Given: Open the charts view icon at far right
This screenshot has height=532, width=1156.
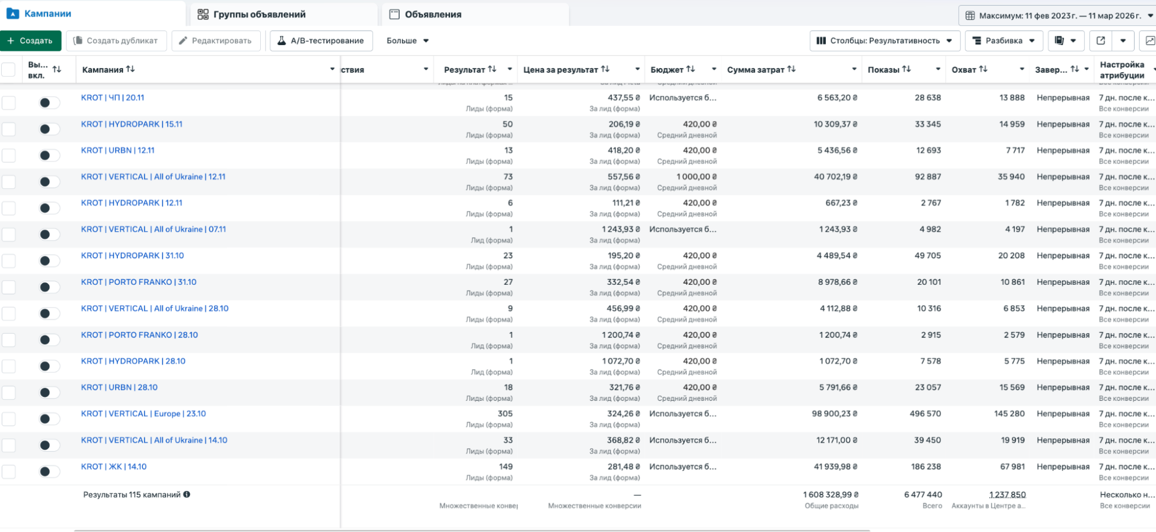Looking at the screenshot, I should (x=1150, y=40).
